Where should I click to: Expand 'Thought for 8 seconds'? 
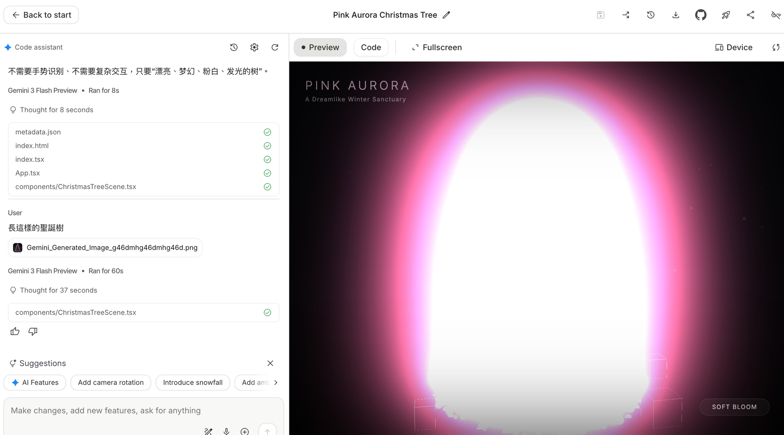point(56,110)
